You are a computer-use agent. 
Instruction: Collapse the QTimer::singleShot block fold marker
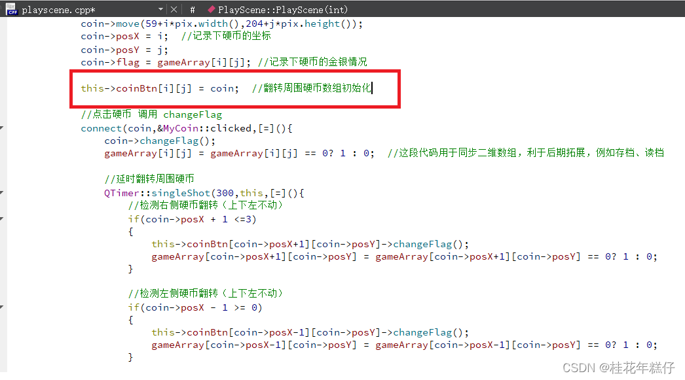(2, 192)
